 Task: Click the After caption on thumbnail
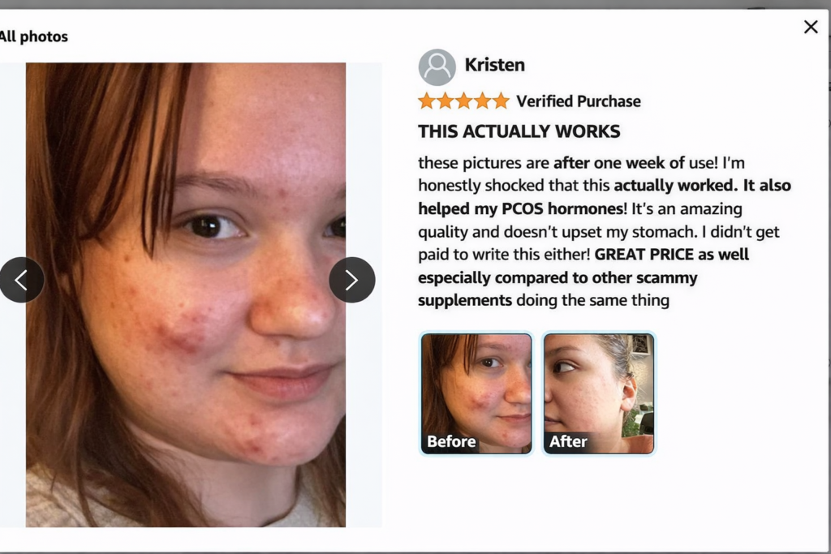pos(568,441)
